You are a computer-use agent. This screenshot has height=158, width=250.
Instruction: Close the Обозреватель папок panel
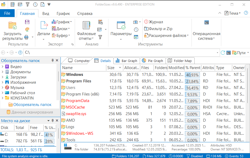click(57, 60)
